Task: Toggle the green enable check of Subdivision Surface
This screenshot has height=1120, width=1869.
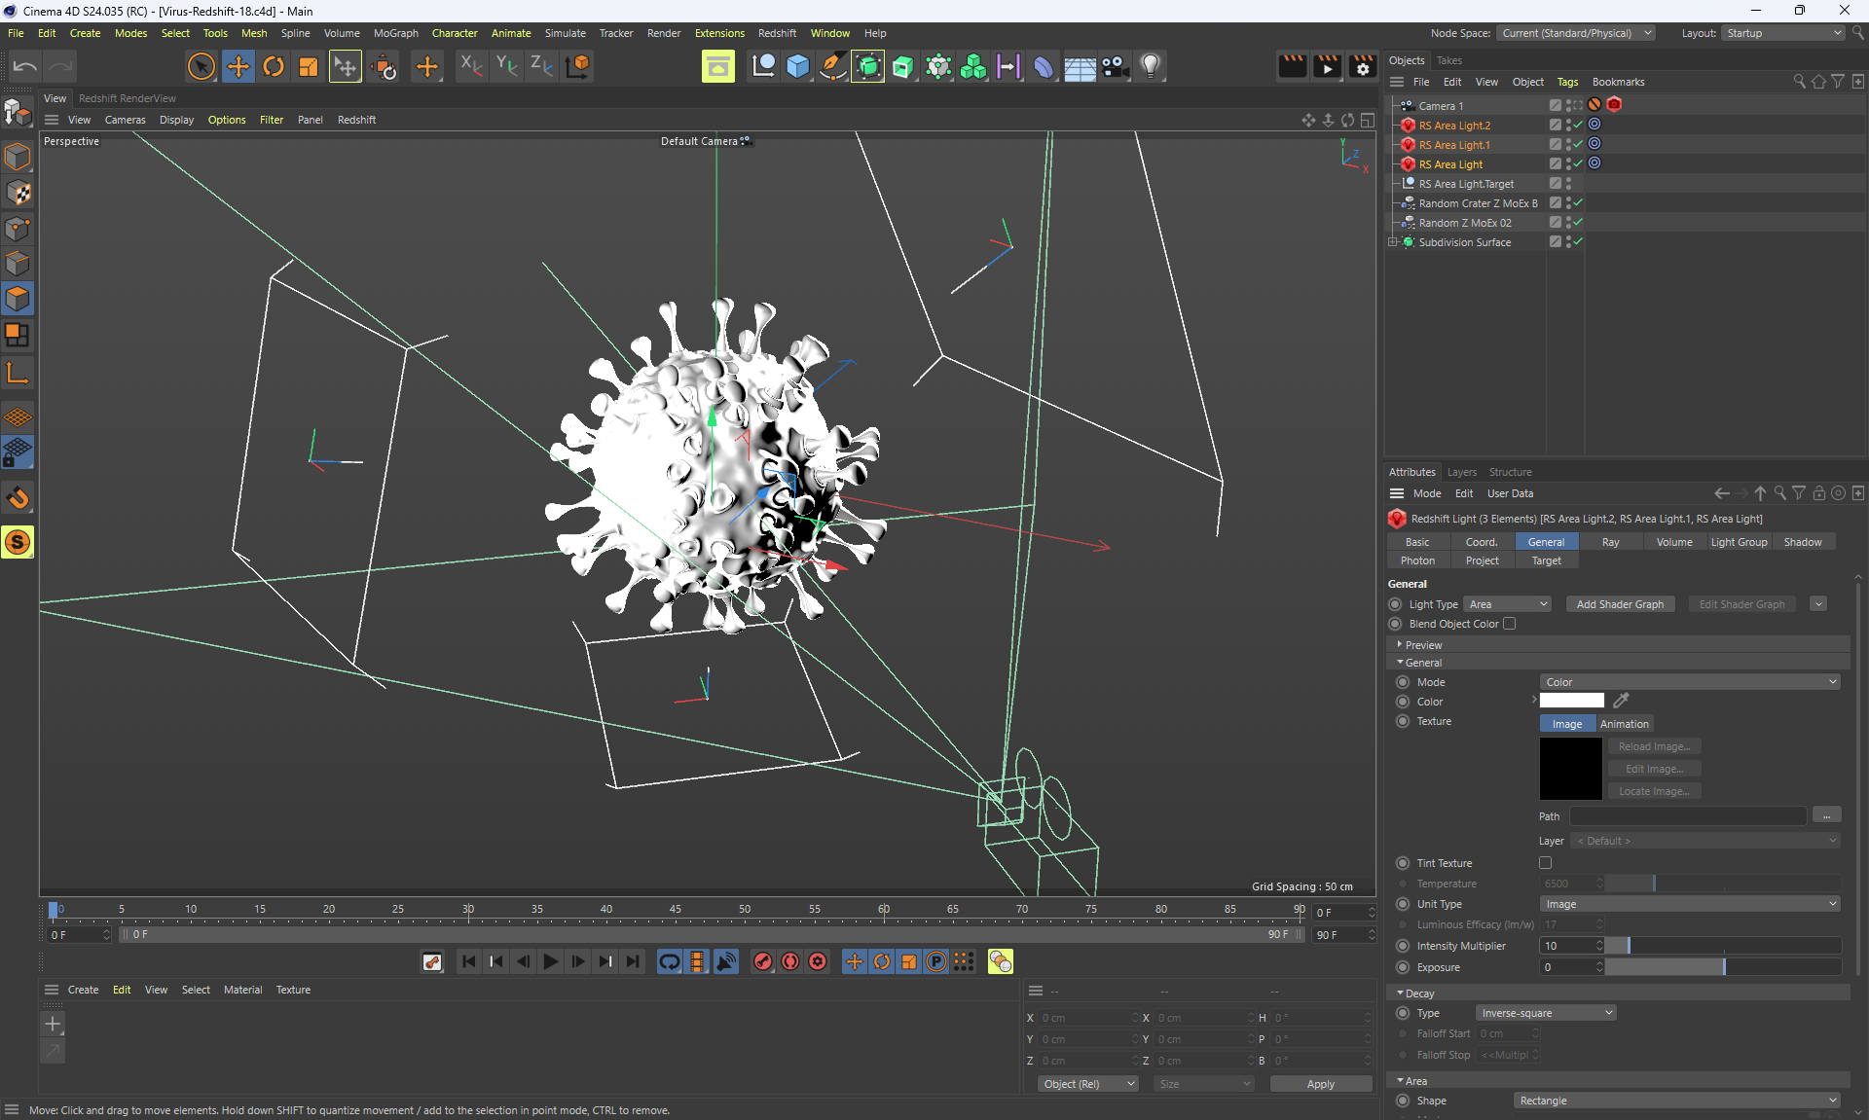Action: click(1578, 242)
